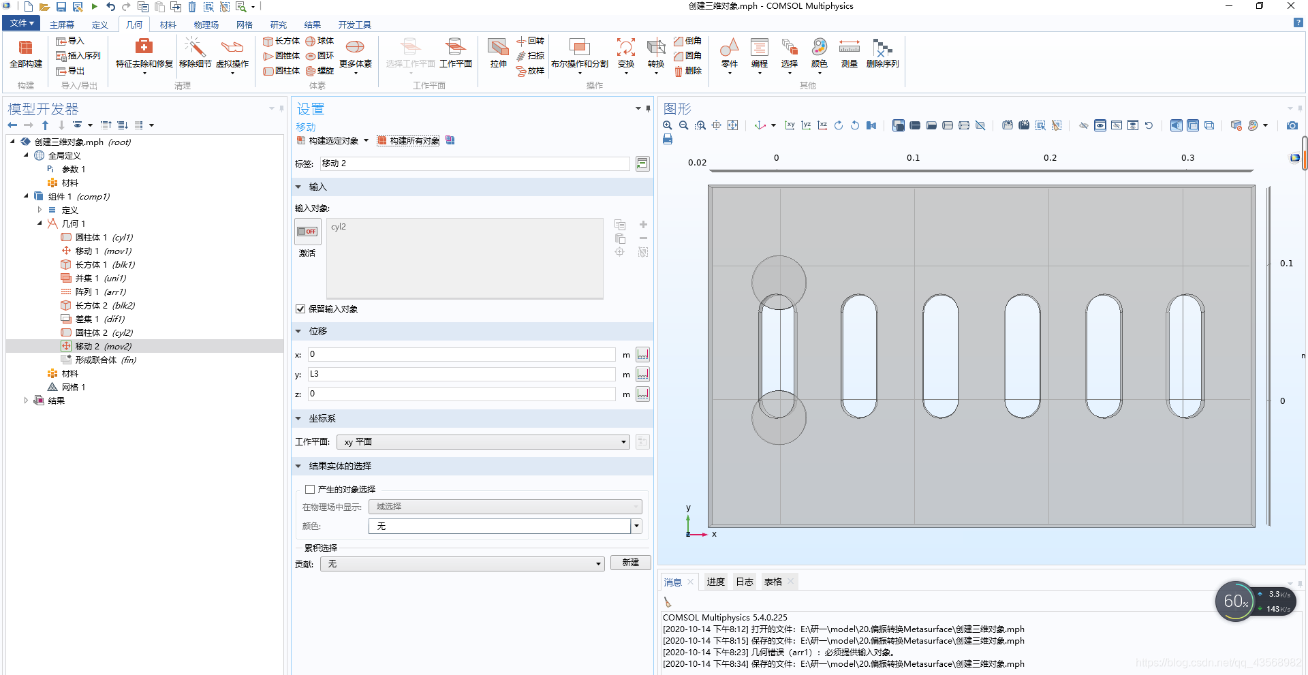
Task: Collapse the Geometry 1 (几何 1) tree node
Action: pyautogui.click(x=40, y=223)
